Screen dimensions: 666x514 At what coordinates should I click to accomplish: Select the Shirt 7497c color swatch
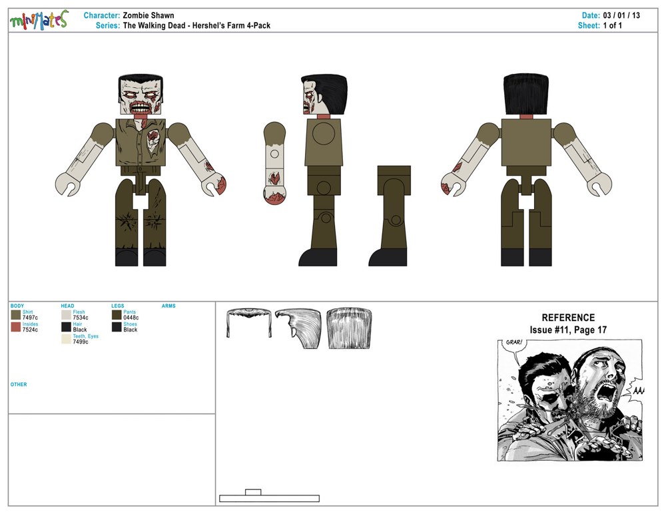click(16, 315)
